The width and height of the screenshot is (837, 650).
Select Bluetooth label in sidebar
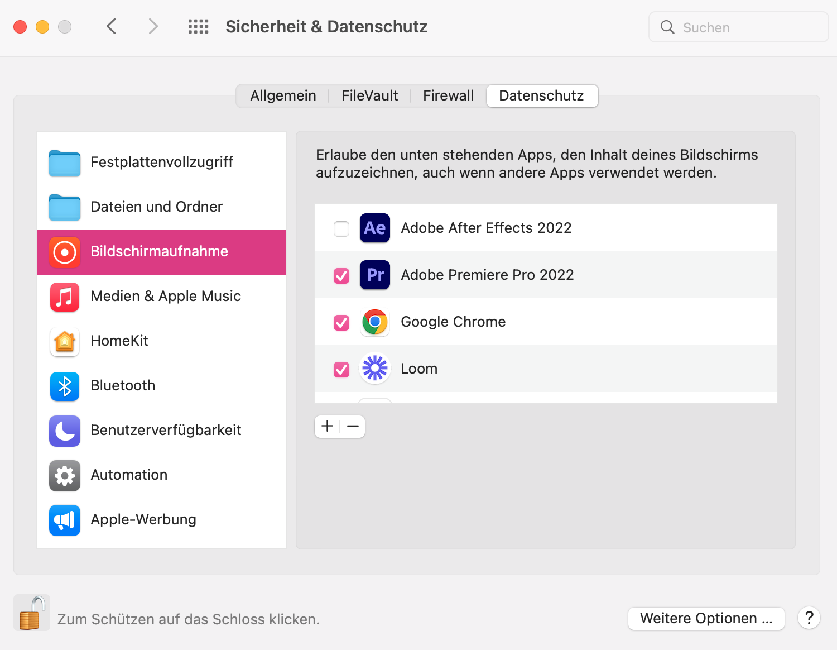123,385
